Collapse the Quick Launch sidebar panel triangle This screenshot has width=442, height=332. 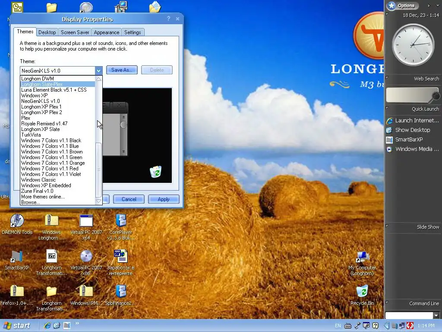tap(387, 108)
